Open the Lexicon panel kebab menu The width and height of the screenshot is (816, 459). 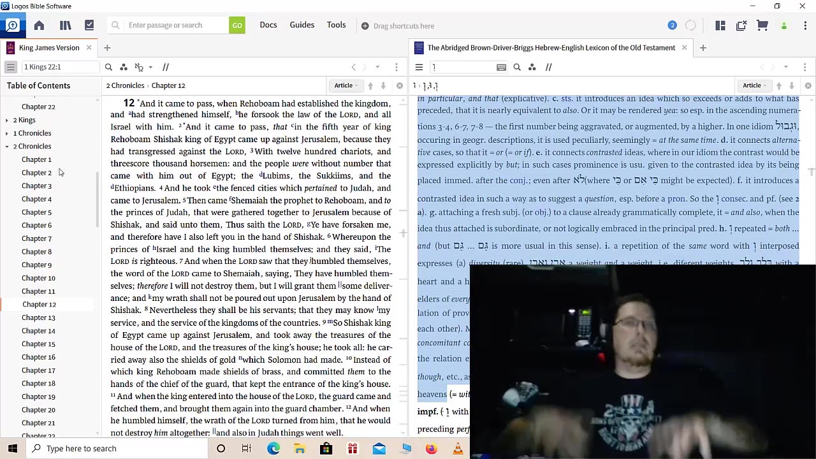point(805,67)
